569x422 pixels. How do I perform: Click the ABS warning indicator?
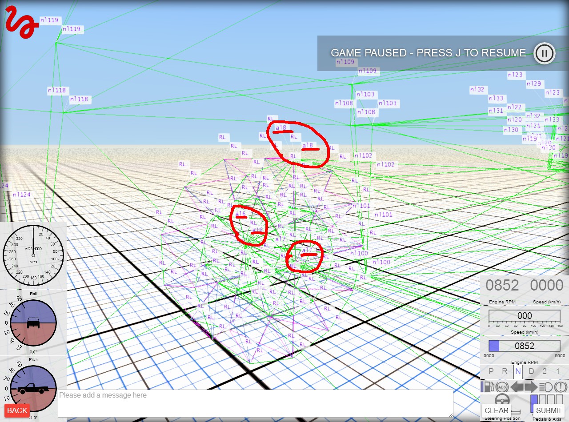pos(502,386)
